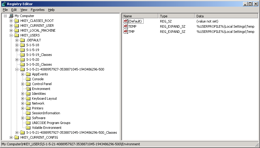Expand the S-1-5-19 key
This screenshot has height=148, width=260.
tap(17, 50)
